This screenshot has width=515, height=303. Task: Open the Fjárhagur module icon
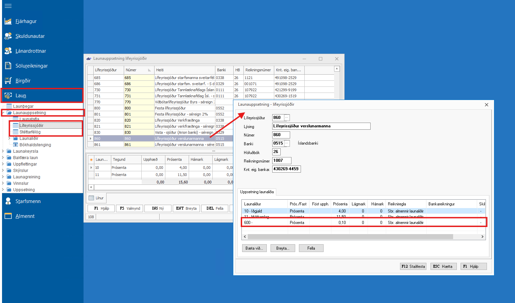(x=8, y=21)
